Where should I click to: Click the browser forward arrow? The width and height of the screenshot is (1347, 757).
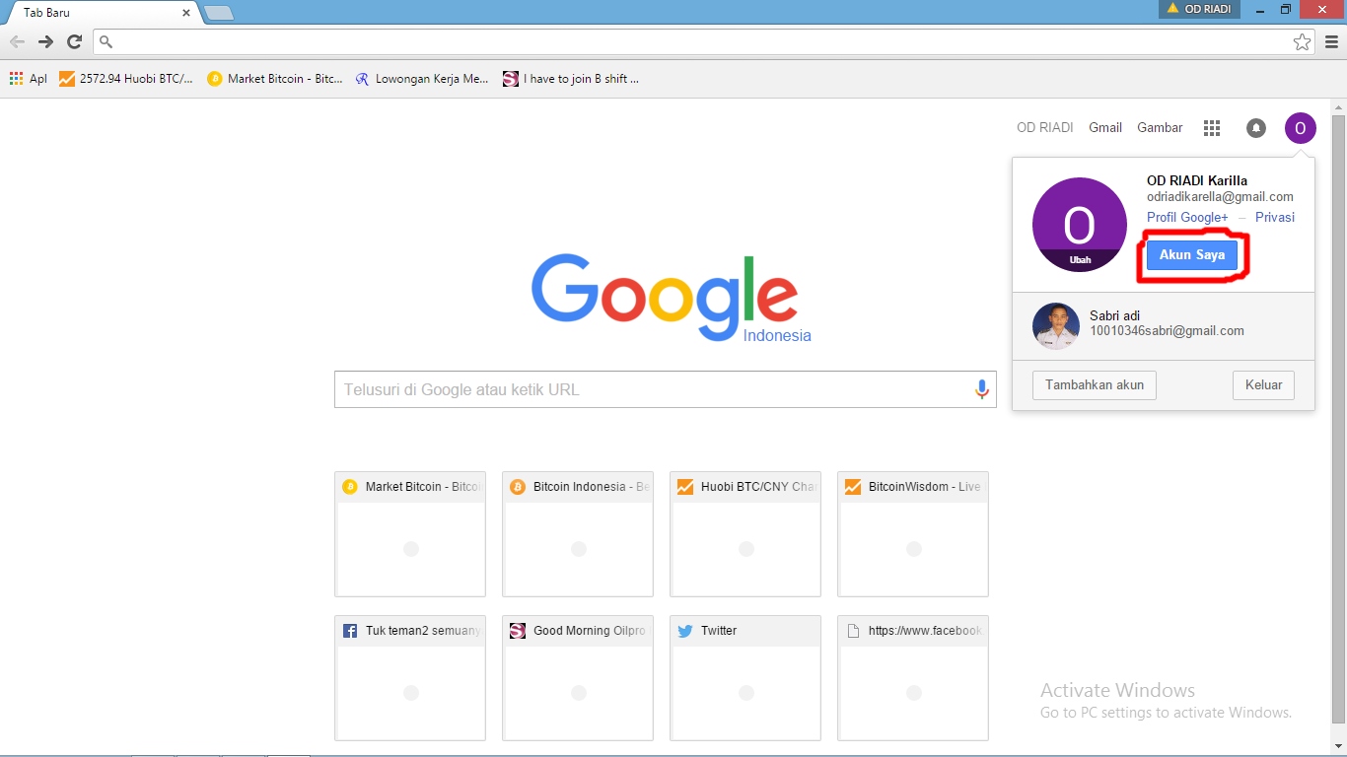point(45,41)
